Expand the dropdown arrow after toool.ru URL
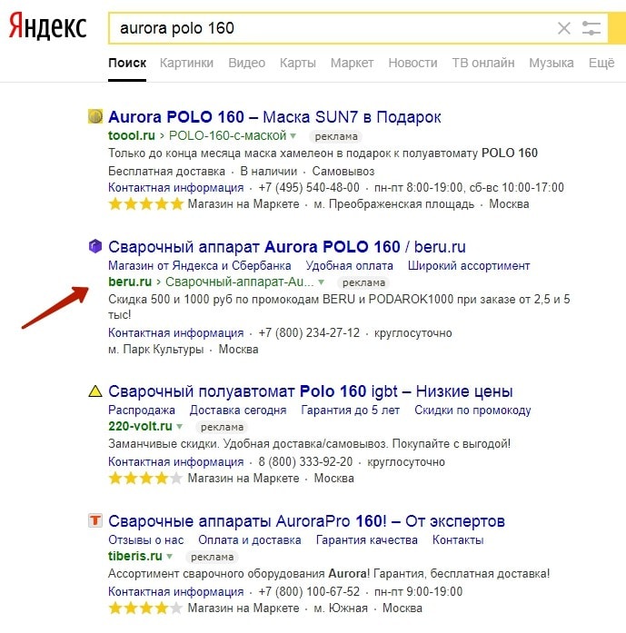Screen dimensions: 626x633 (x=293, y=136)
